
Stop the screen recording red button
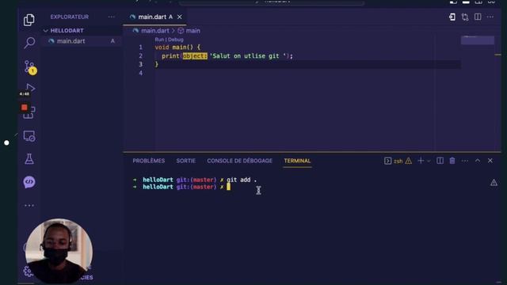[x=25, y=108]
